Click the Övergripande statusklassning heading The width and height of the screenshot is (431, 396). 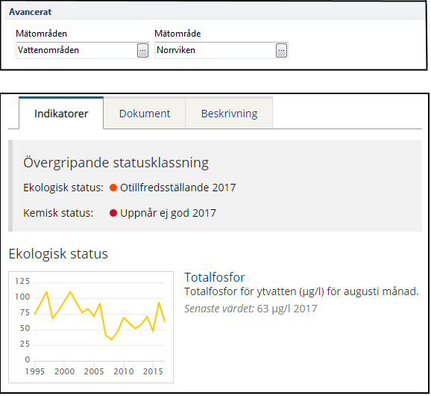(x=116, y=162)
